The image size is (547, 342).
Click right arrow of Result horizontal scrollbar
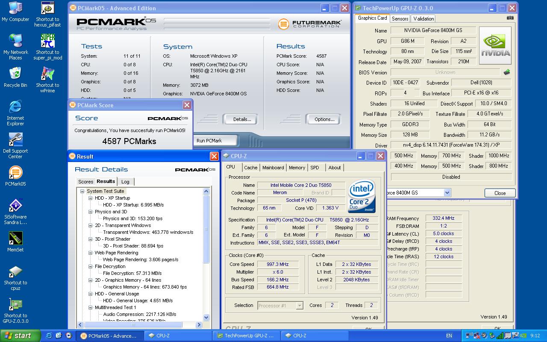199,325
